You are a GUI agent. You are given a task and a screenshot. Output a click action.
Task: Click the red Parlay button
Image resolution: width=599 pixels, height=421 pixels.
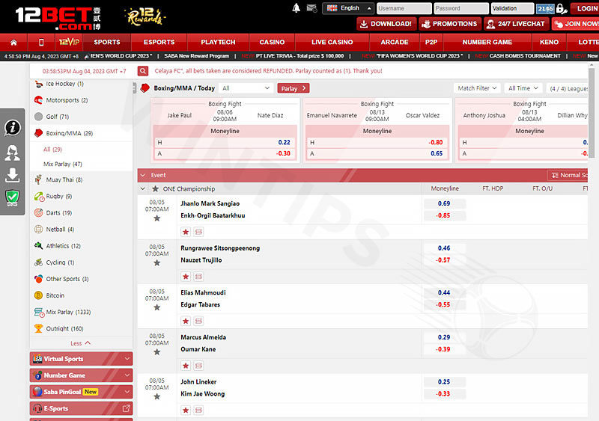(x=294, y=88)
